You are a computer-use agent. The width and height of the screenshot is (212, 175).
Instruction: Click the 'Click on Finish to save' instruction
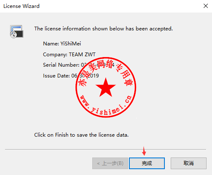81,135
